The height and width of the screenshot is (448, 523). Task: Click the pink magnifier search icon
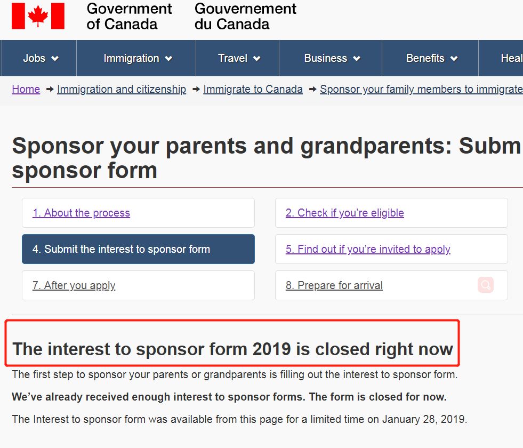486,285
